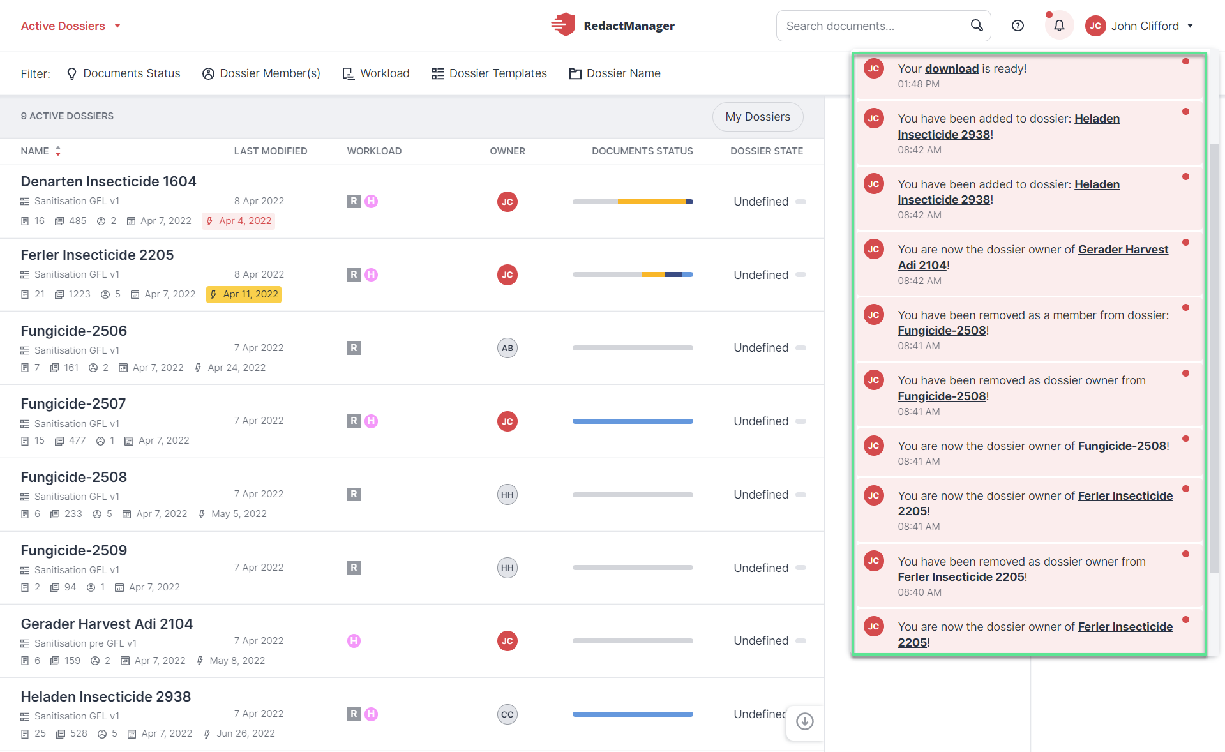Click HH owner avatar for Fungicide-2508
The height and width of the screenshot is (752, 1225).
click(x=507, y=495)
